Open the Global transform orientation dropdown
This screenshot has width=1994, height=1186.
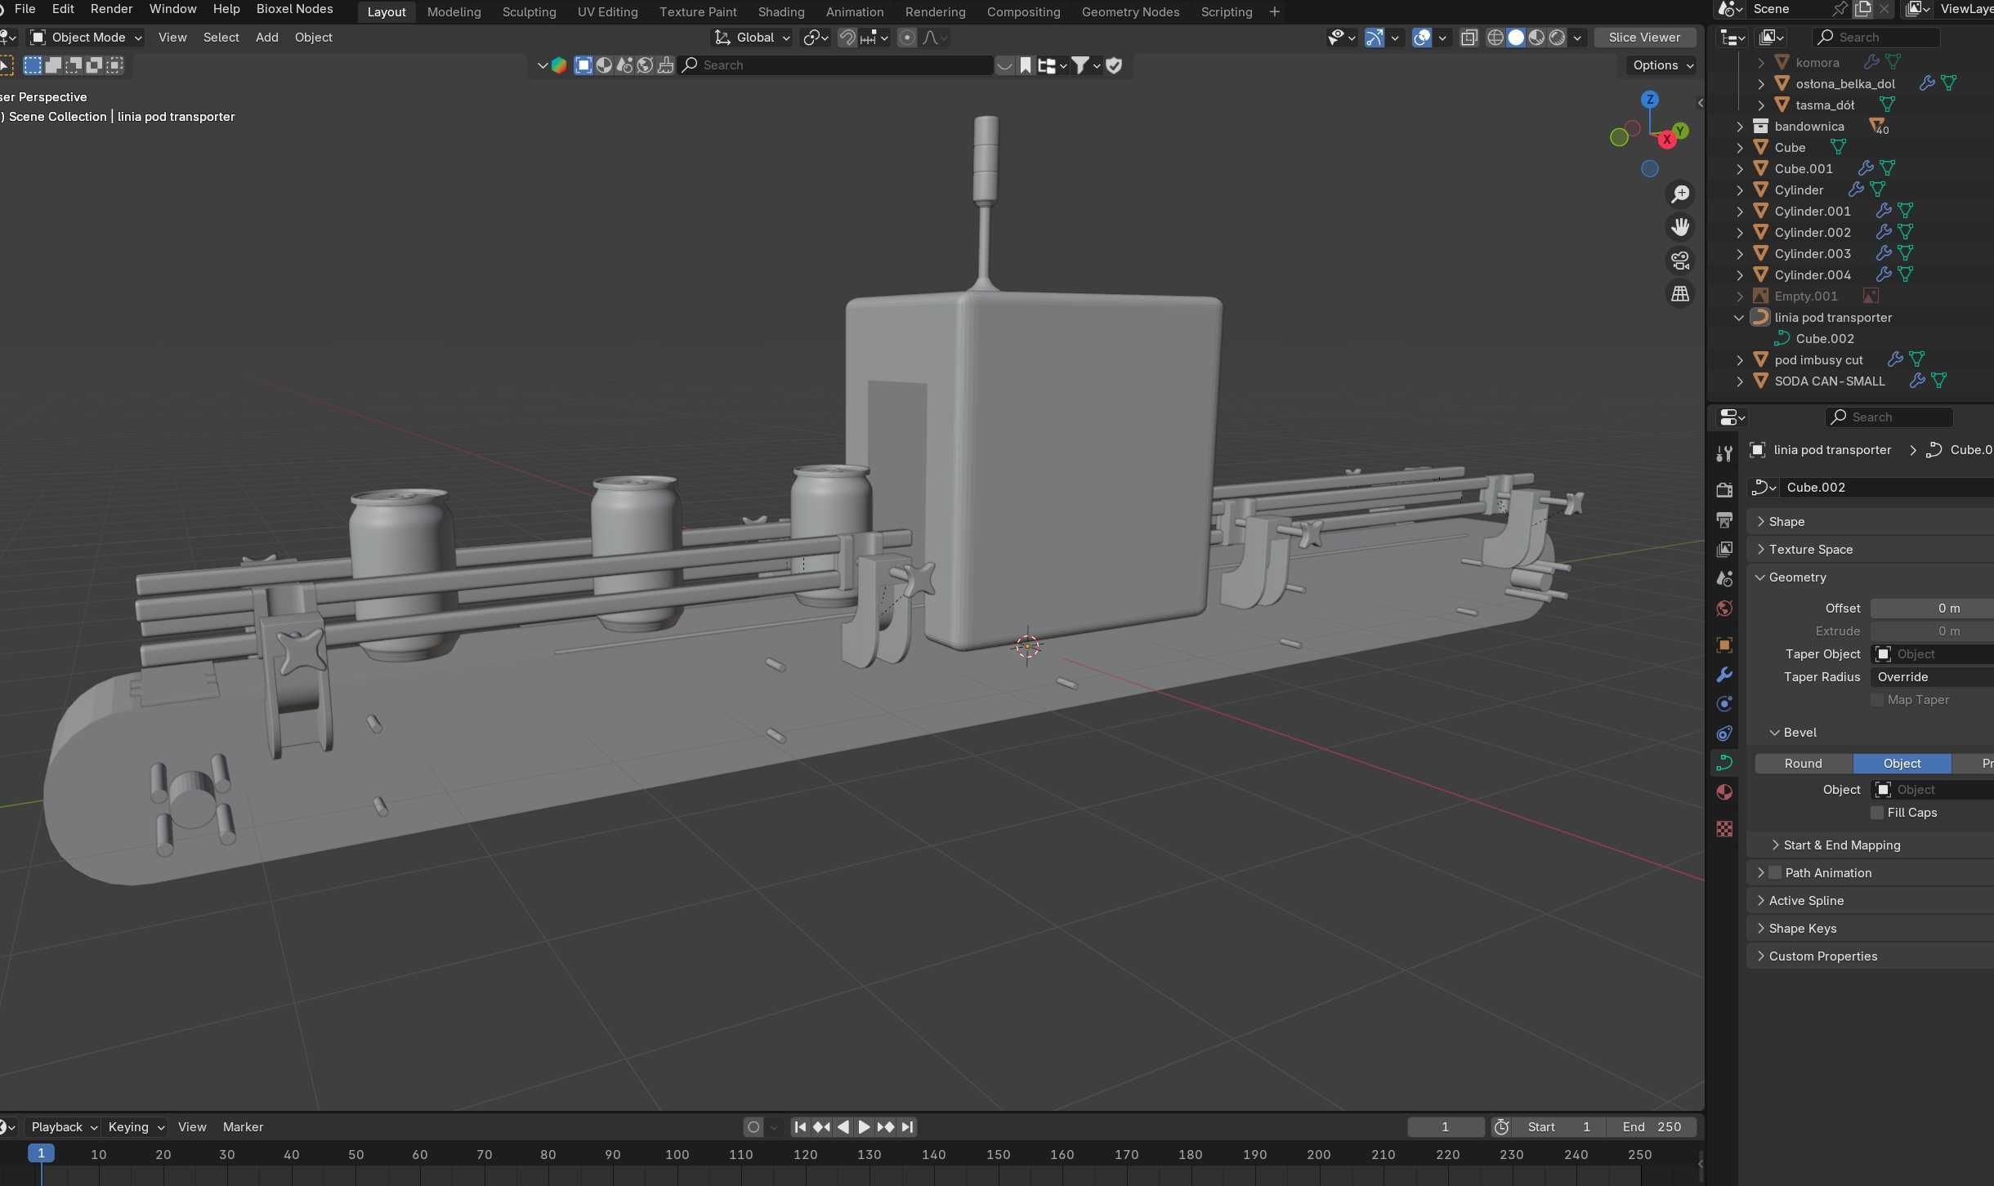(x=752, y=38)
